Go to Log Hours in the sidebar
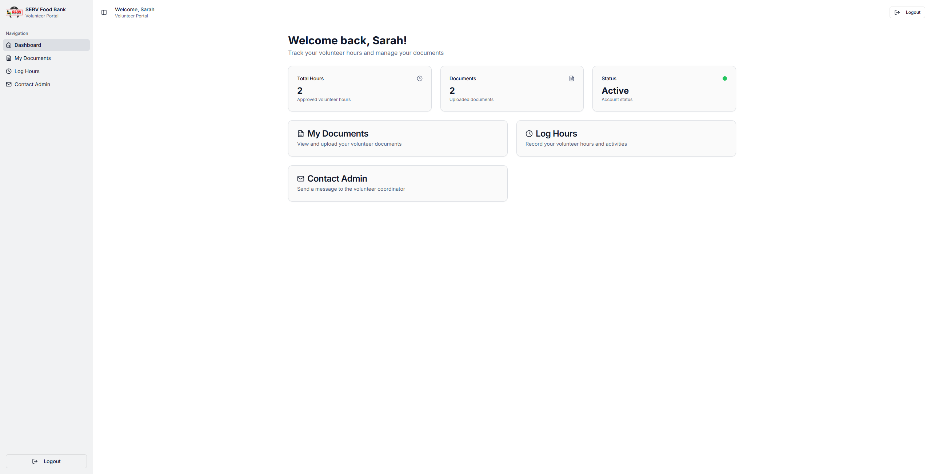The height and width of the screenshot is (474, 931). pyautogui.click(x=27, y=71)
